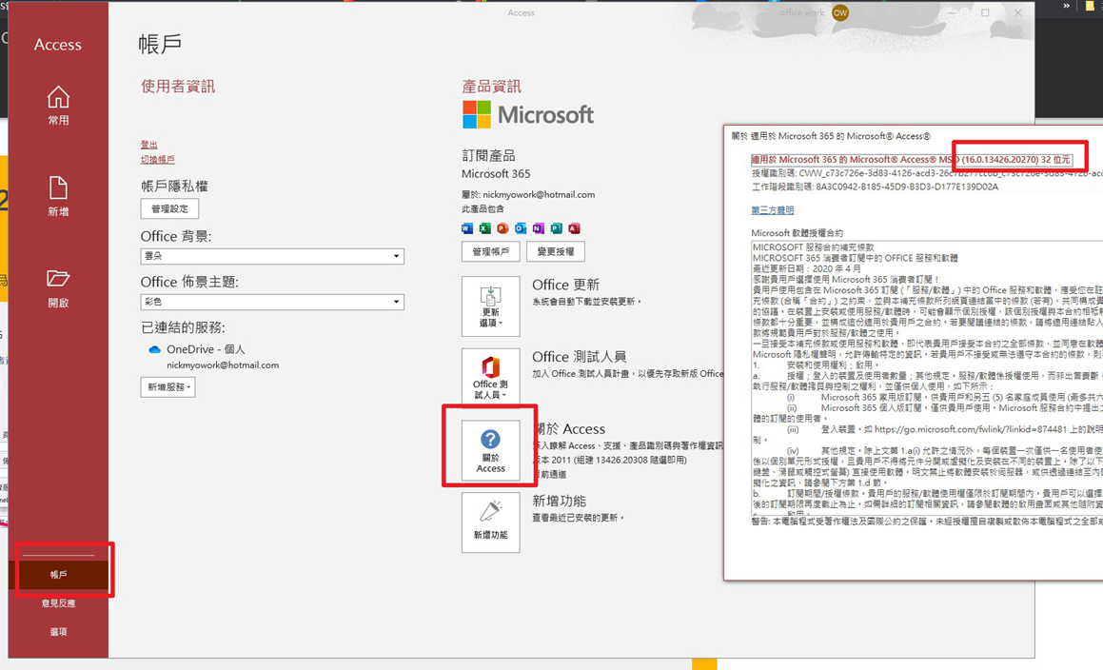Image resolution: width=1103 pixels, height=670 pixels.
Task: Open the 常用 (Home) page in sidebar
Action: click(x=58, y=106)
